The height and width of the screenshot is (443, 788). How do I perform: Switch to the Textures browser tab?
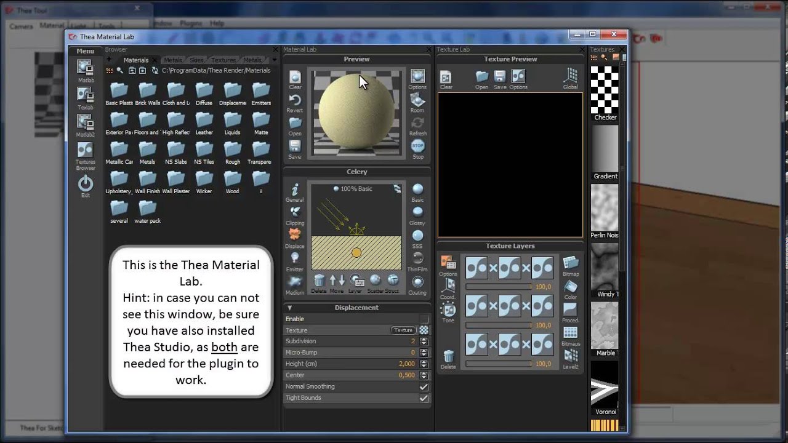click(x=223, y=60)
